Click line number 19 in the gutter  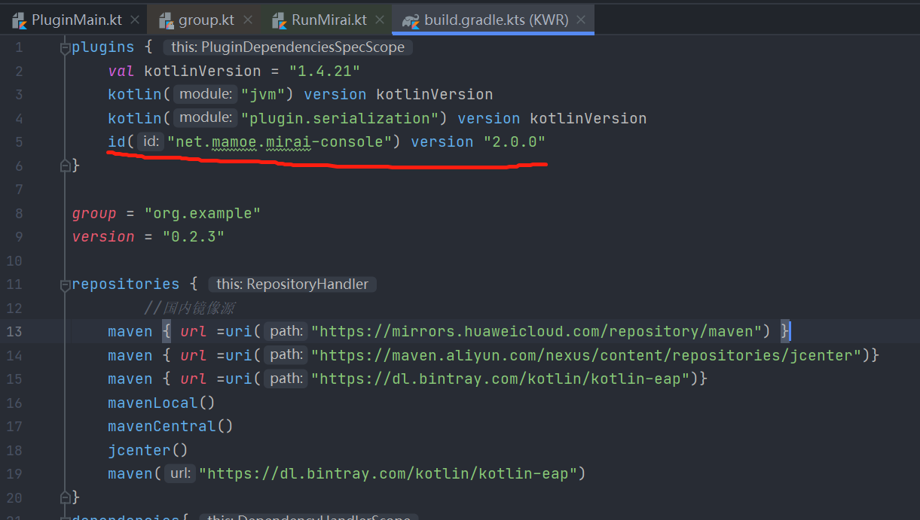[x=14, y=473]
